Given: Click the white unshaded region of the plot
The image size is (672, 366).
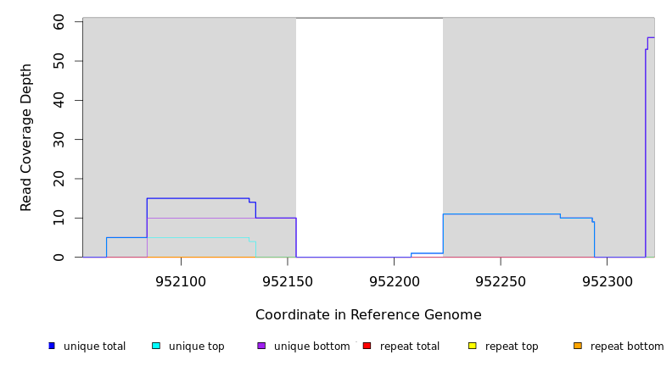Looking at the screenshot, I should tap(369, 127).
